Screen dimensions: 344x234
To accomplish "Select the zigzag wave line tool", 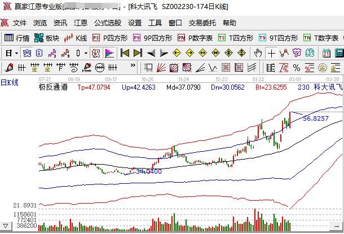I will (x=213, y=68).
